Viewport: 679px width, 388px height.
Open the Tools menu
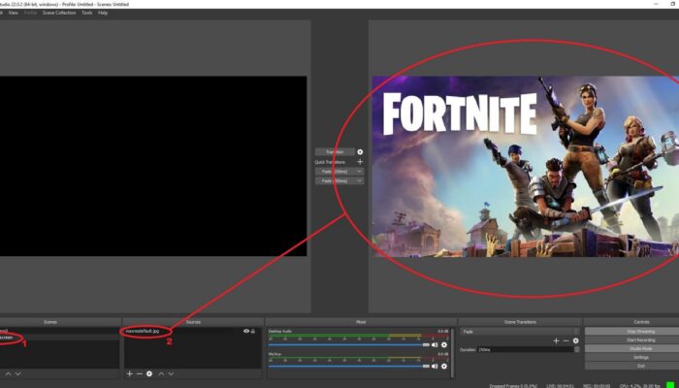(86, 13)
